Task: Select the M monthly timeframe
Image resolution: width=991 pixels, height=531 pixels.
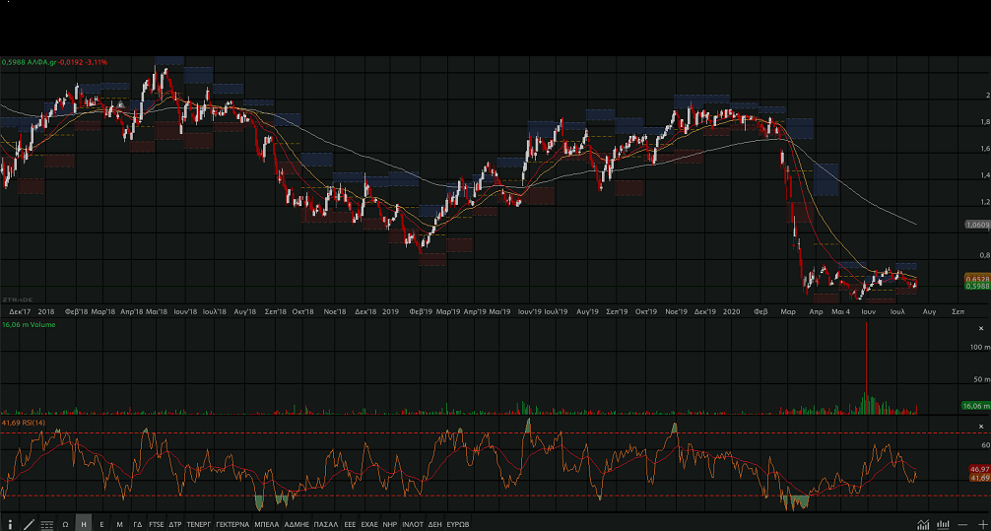Action: click(119, 524)
